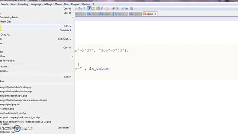Click Run macro multiple times icon

click(127, 8)
